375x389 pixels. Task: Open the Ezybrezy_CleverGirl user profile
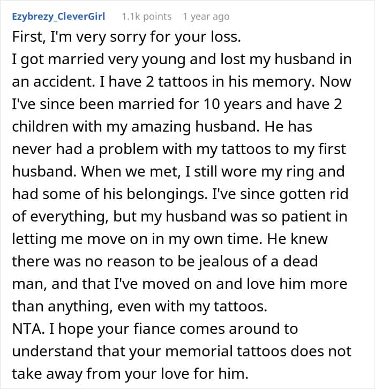(58, 17)
